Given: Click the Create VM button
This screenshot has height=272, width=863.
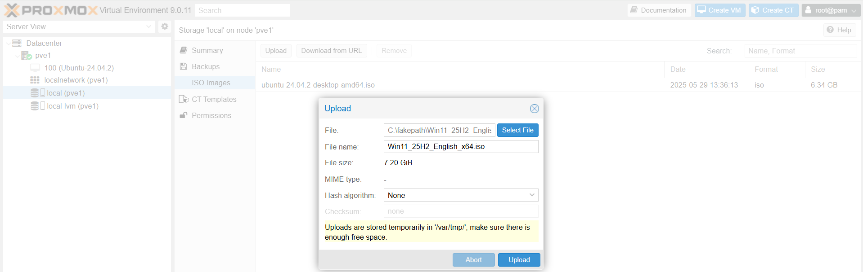Looking at the screenshot, I should click(720, 10).
